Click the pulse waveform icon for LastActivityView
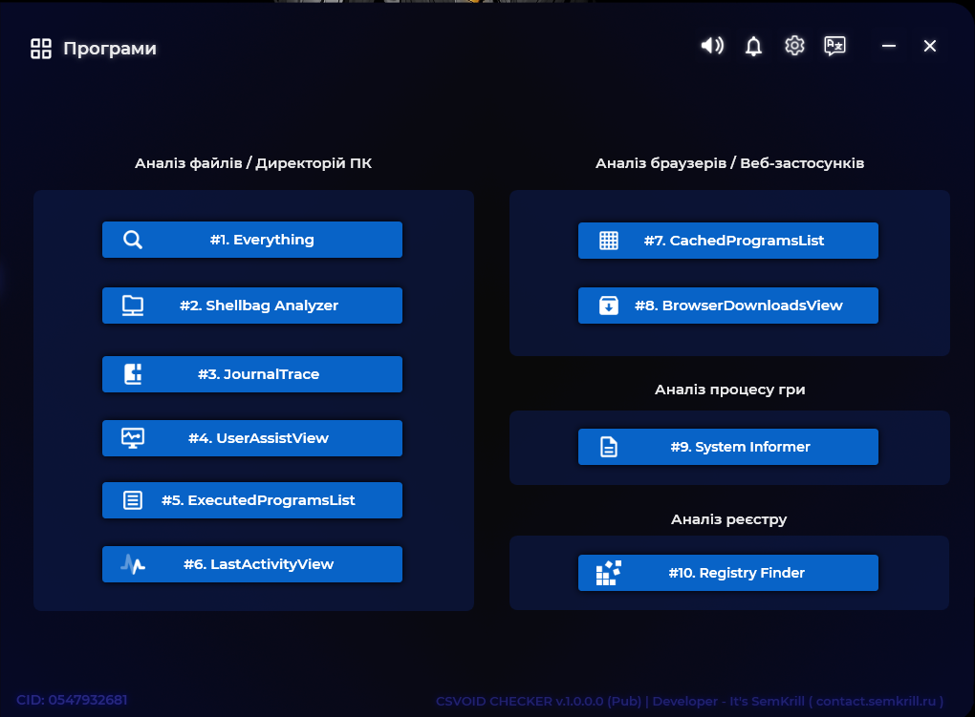The height and width of the screenshot is (717, 975). (x=133, y=564)
